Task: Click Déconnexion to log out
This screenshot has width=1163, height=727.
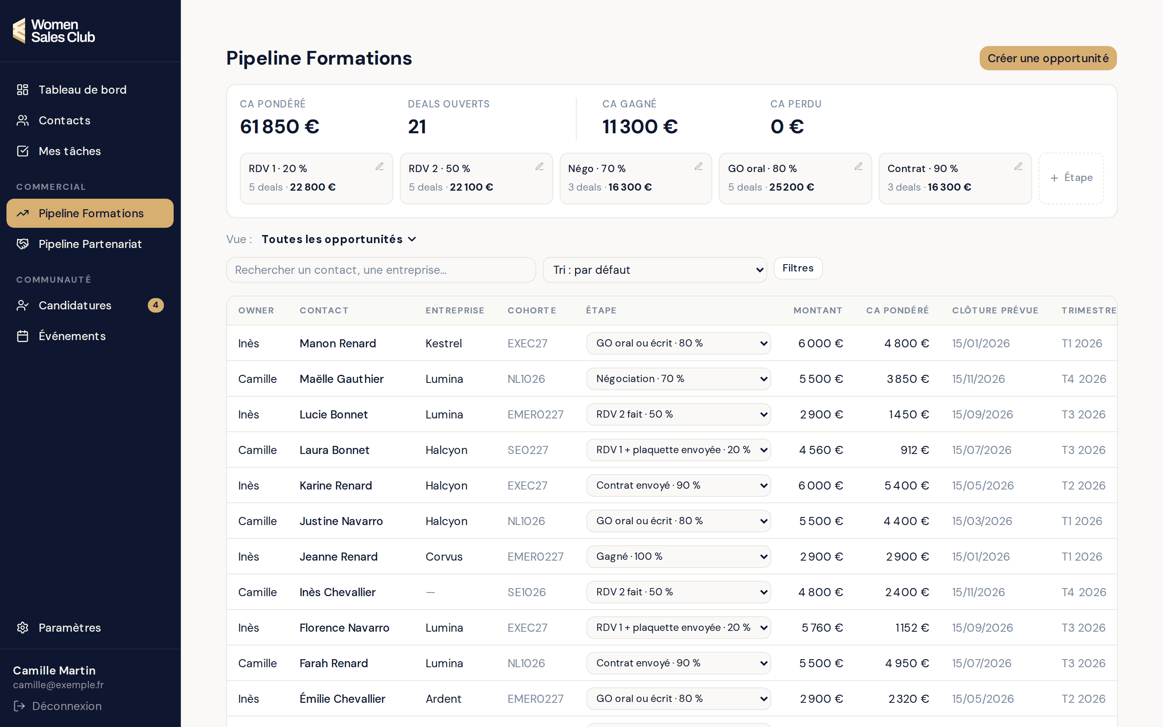Action: (58, 706)
